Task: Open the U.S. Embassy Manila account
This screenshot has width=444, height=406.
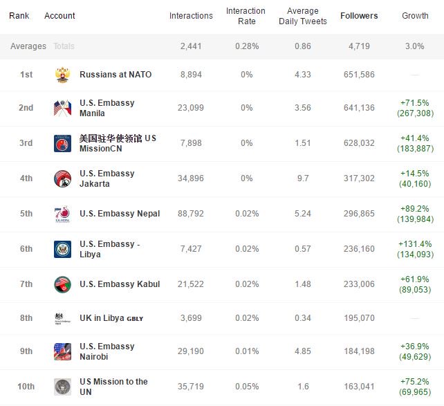Action: pyautogui.click(x=107, y=108)
